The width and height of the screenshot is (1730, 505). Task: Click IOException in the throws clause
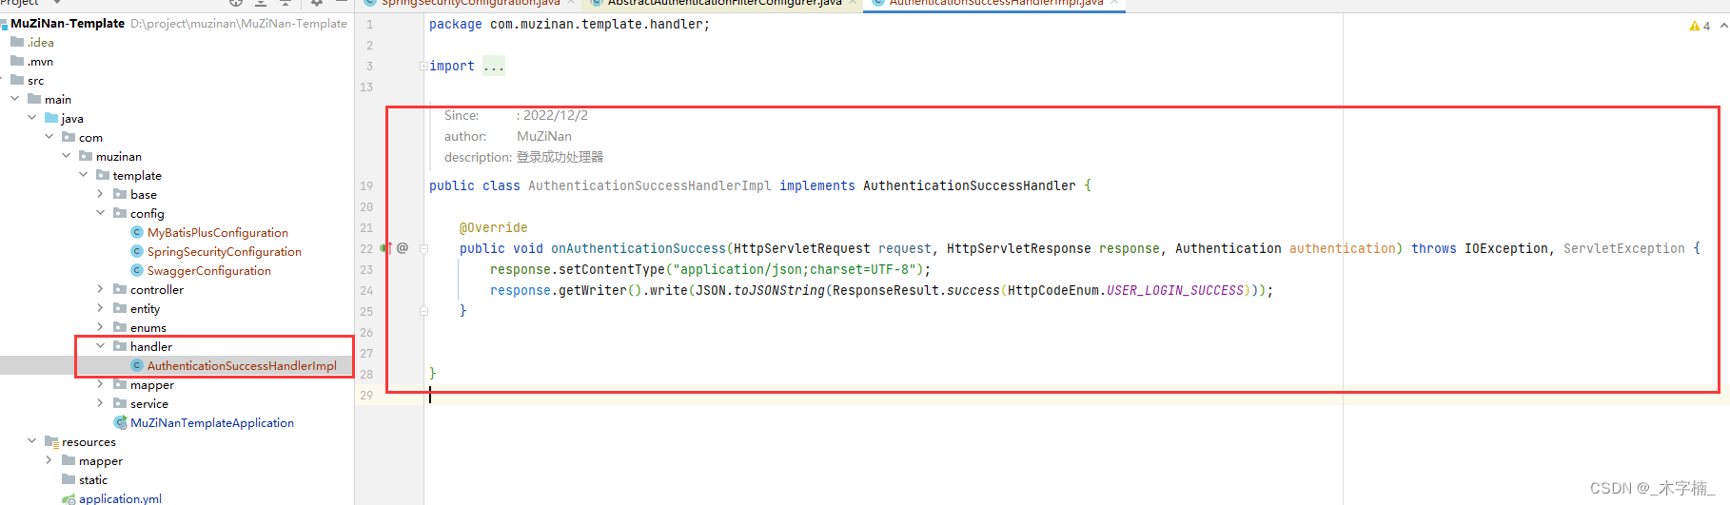point(1506,248)
